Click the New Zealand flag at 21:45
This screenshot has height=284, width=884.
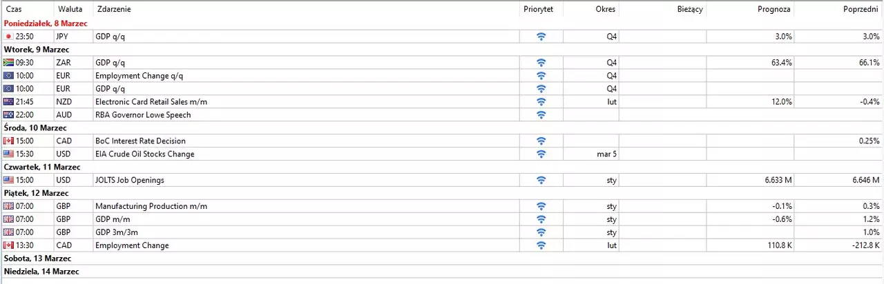[x=8, y=102]
